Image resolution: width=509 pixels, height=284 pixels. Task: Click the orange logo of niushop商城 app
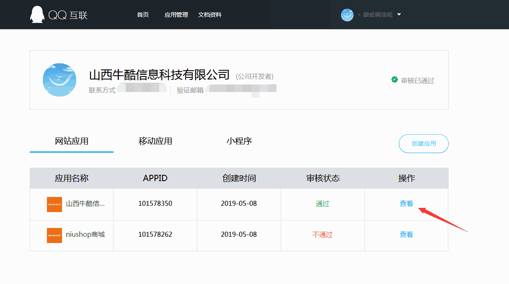point(54,235)
